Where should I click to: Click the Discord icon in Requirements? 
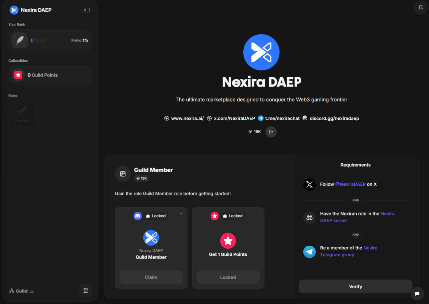click(309, 217)
